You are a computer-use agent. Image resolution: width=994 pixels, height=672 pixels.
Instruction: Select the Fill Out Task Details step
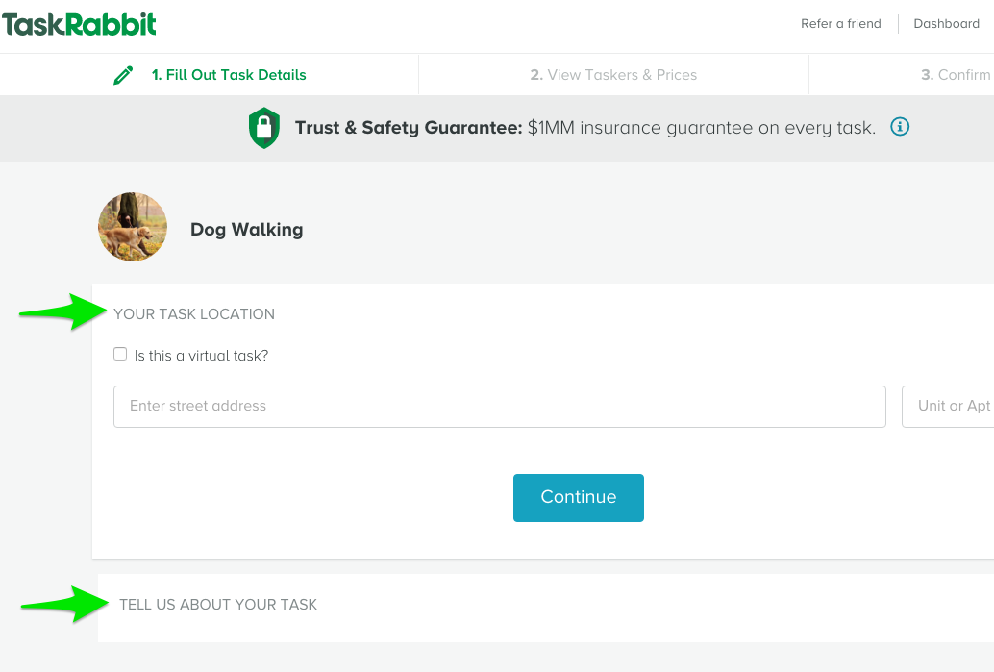click(228, 75)
